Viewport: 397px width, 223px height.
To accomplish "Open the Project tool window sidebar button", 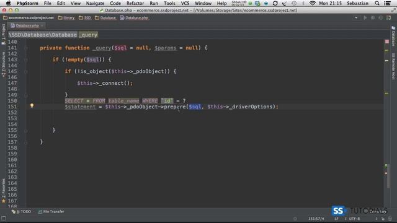I will [3, 34].
